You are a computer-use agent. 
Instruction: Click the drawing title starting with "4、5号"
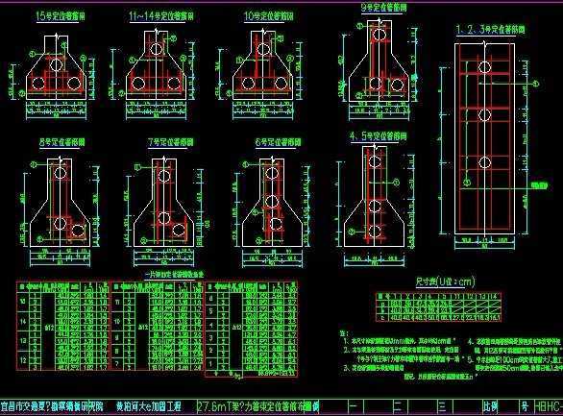pos(379,136)
